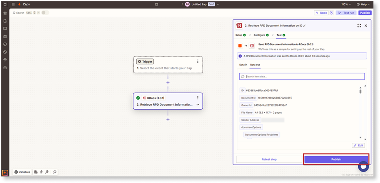Switch to the Setup tab

[x=241, y=35]
